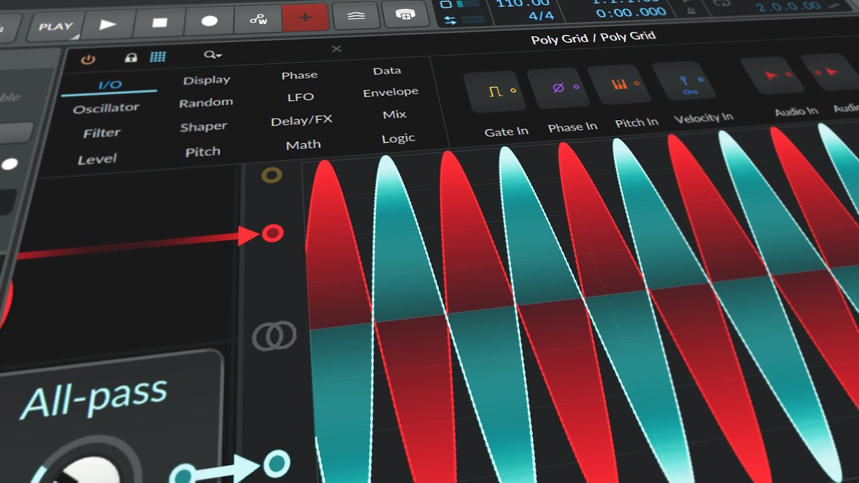This screenshot has width=859, height=483.
Task: Open the Phase module category
Action: click(x=299, y=75)
